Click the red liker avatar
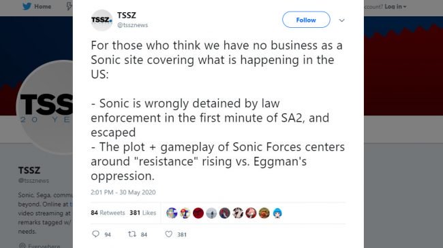The width and height of the screenshot is (443, 248). [198, 213]
